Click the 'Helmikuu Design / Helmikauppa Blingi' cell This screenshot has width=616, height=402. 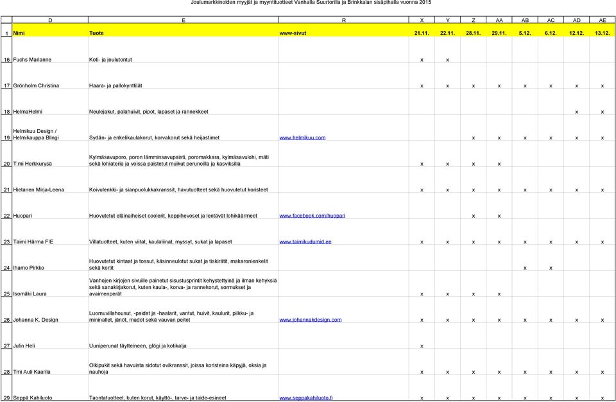tap(50, 128)
